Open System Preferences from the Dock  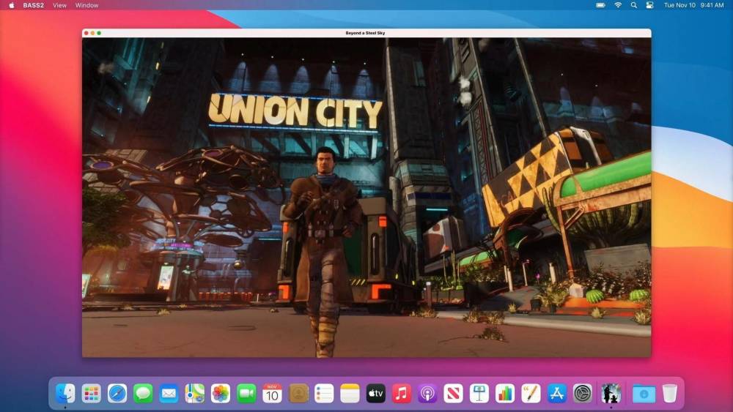point(583,393)
